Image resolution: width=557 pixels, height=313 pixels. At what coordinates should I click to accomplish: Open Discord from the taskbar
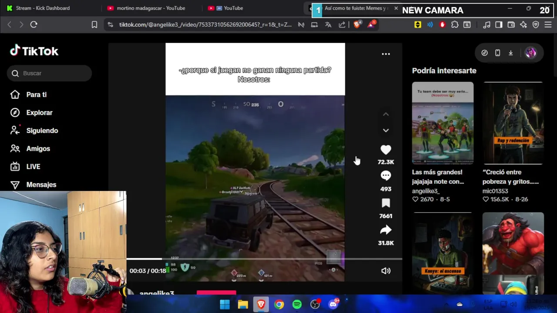(333, 304)
